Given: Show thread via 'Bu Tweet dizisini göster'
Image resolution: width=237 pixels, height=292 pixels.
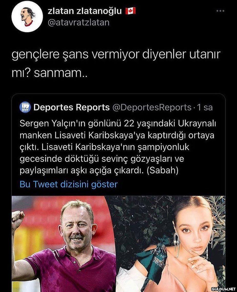Looking at the screenshot, I should click(69, 184).
